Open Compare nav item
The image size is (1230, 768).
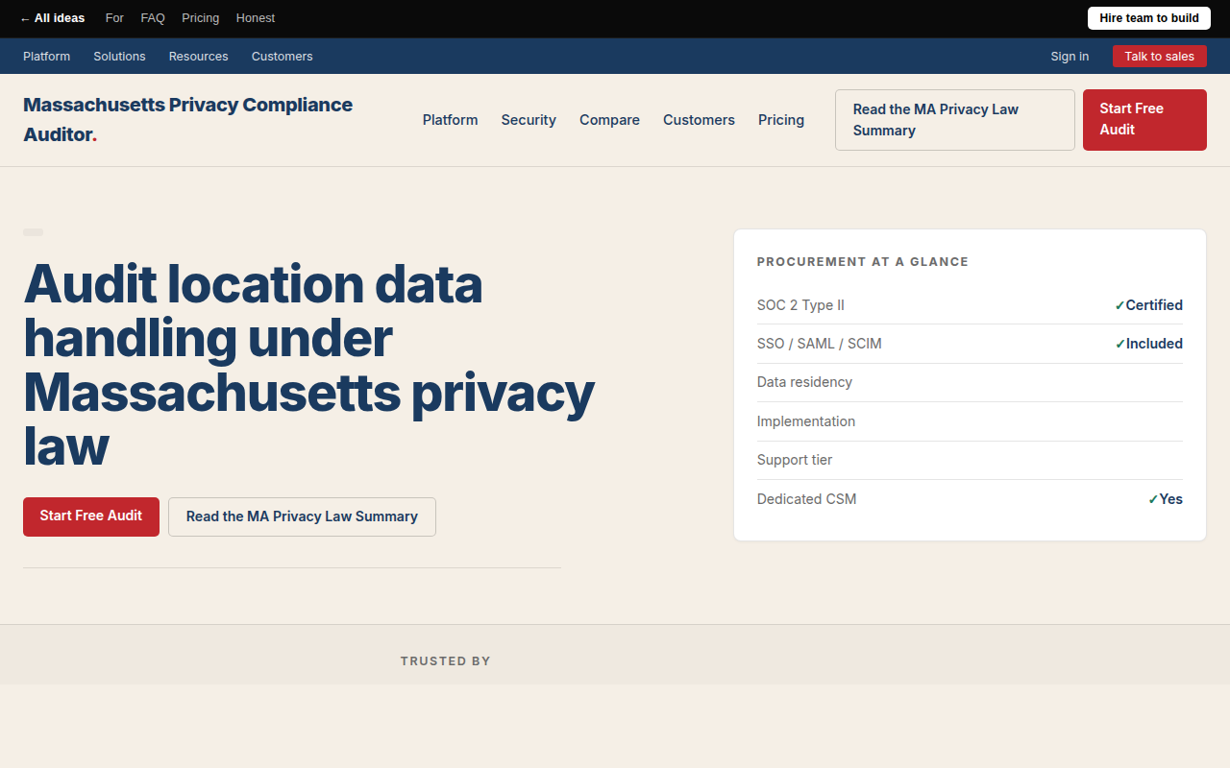(609, 120)
